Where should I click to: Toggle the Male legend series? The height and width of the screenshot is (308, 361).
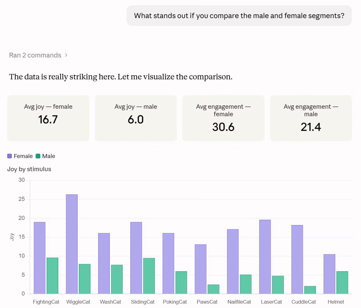tap(45, 156)
